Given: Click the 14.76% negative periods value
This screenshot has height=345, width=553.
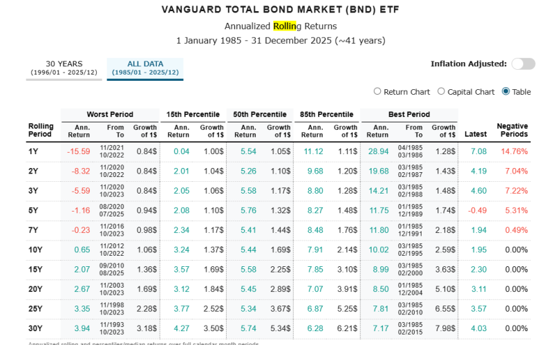Looking at the screenshot, I should click(x=512, y=151).
